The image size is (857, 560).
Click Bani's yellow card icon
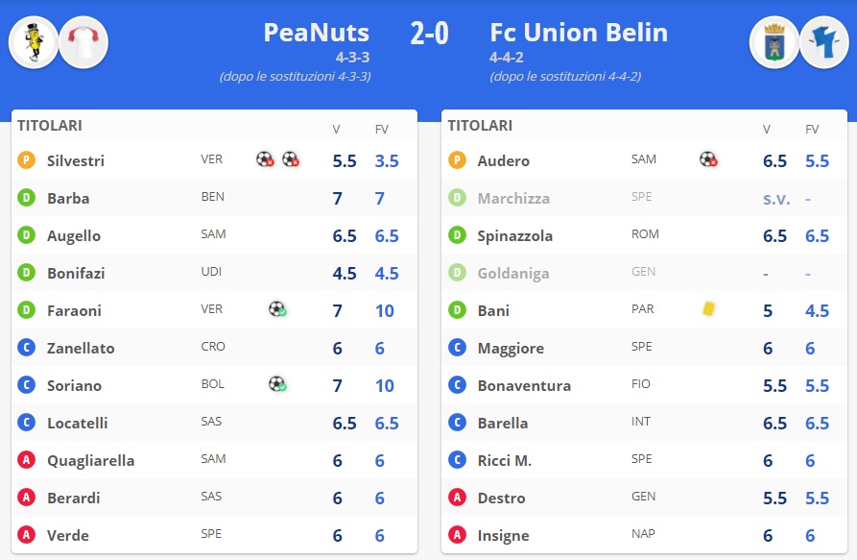pyautogui.click(x=708, y=309)
